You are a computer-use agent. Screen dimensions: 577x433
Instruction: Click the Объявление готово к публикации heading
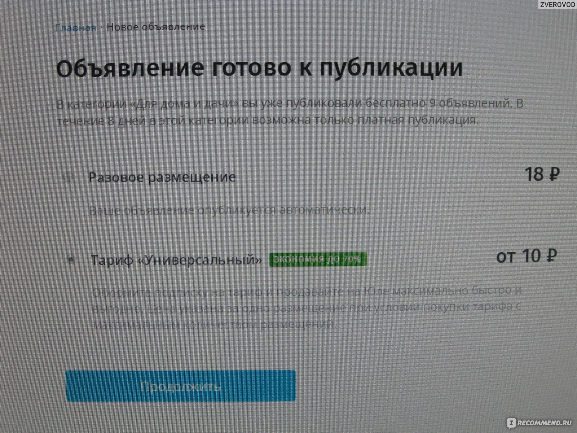pos(259,69)
